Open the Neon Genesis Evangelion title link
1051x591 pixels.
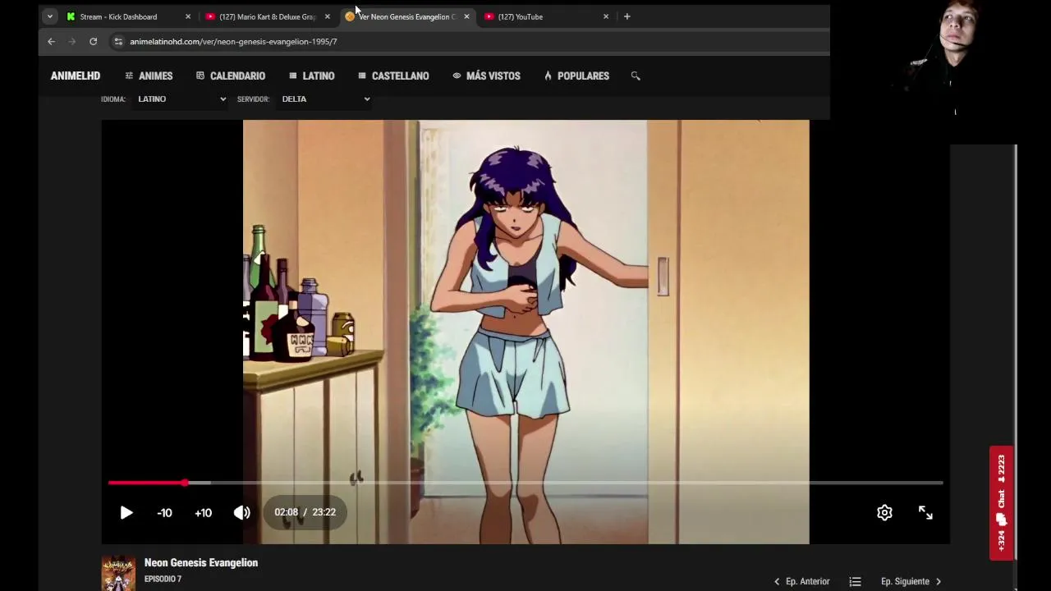pos(201,562)
